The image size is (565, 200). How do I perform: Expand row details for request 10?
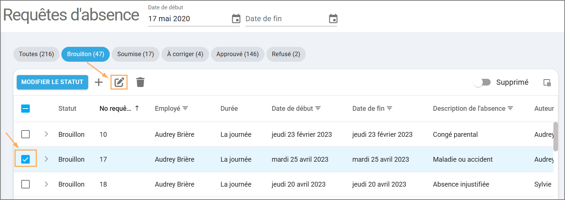tap(46, 134)
